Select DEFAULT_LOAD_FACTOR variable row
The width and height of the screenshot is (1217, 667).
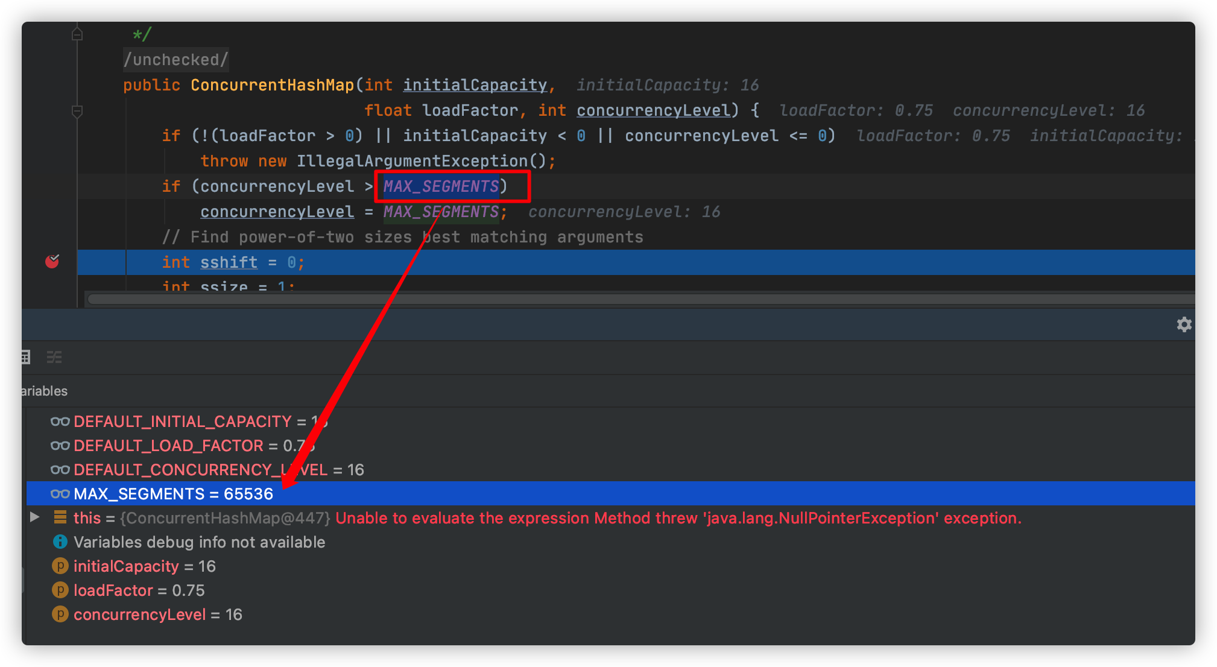pyautogui.click(x=610, y=445)
